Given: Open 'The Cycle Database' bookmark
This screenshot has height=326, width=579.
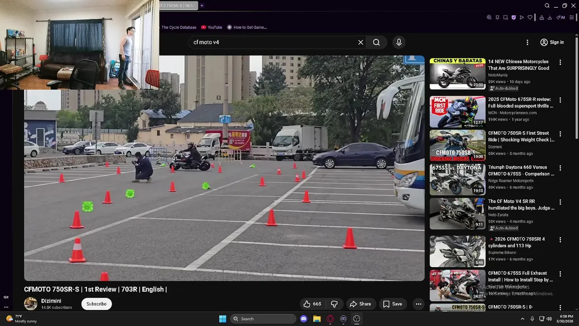Looking at the screenshot, I should pos(178,27).
